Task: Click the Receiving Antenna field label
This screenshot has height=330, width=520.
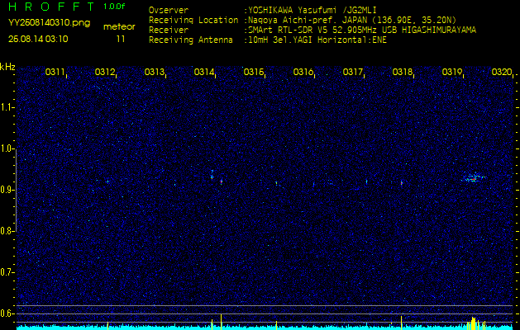Action: (191, 40)
